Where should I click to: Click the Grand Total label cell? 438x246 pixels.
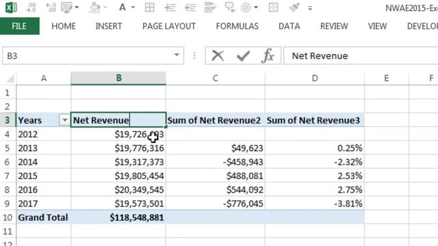pos(44,217)
